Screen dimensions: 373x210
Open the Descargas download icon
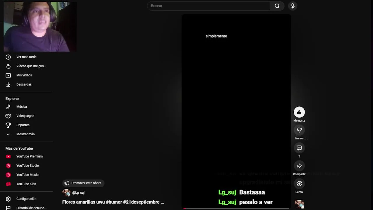pos(8,85)
